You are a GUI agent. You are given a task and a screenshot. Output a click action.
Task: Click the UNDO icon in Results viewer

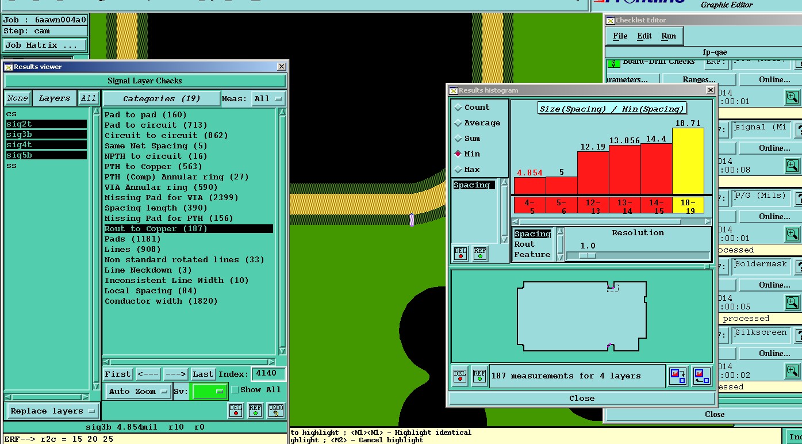276,411
